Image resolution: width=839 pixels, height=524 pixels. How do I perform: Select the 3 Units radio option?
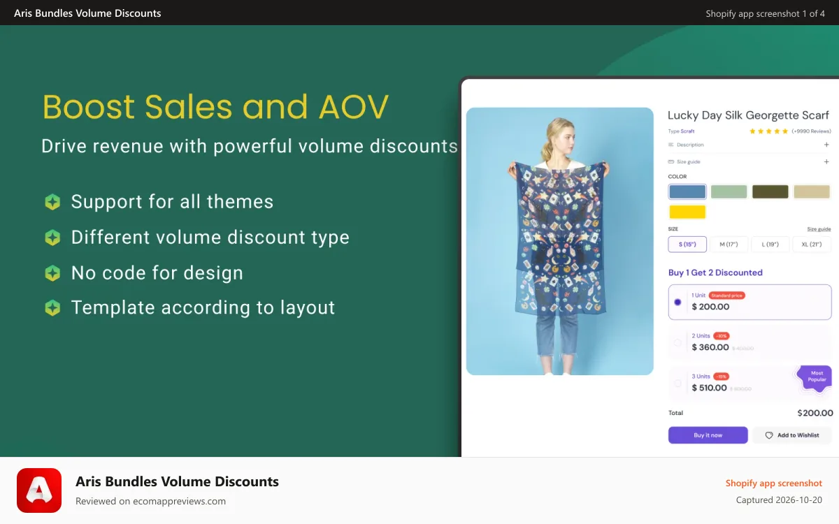pyautogui.click(x=677, y=383)
